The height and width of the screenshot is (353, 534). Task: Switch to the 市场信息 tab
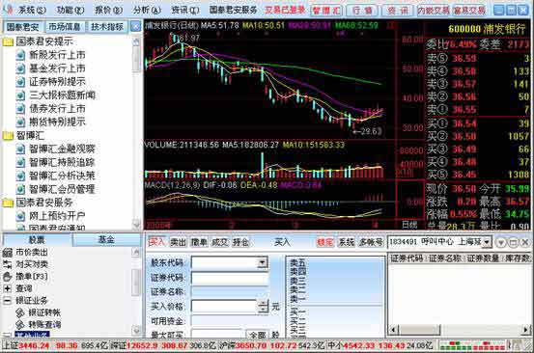tap(65, 27)
